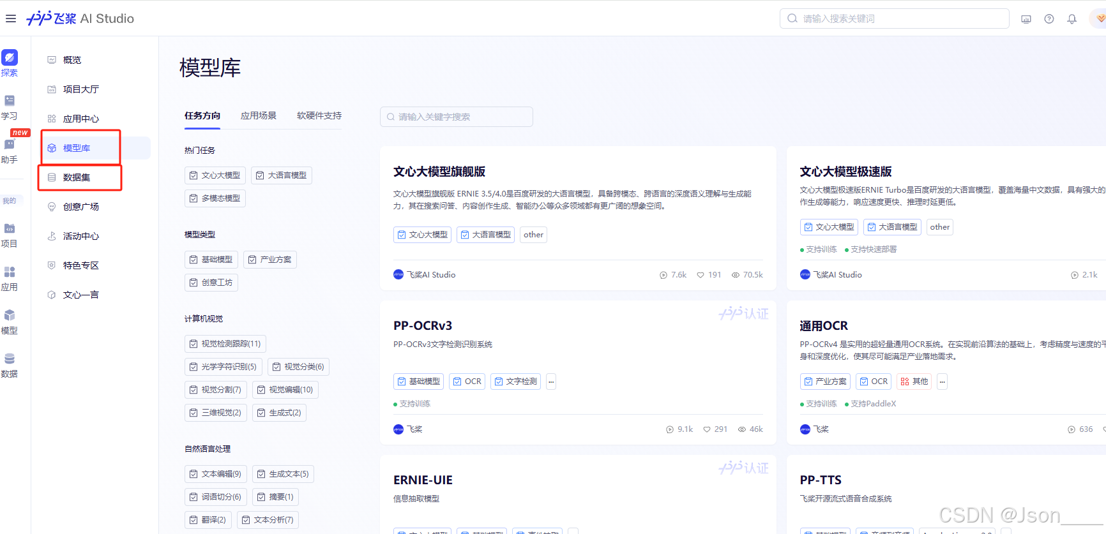The image size is (1106, 534).
Task: Click the help question mark icon
Action: point(1049,19)
